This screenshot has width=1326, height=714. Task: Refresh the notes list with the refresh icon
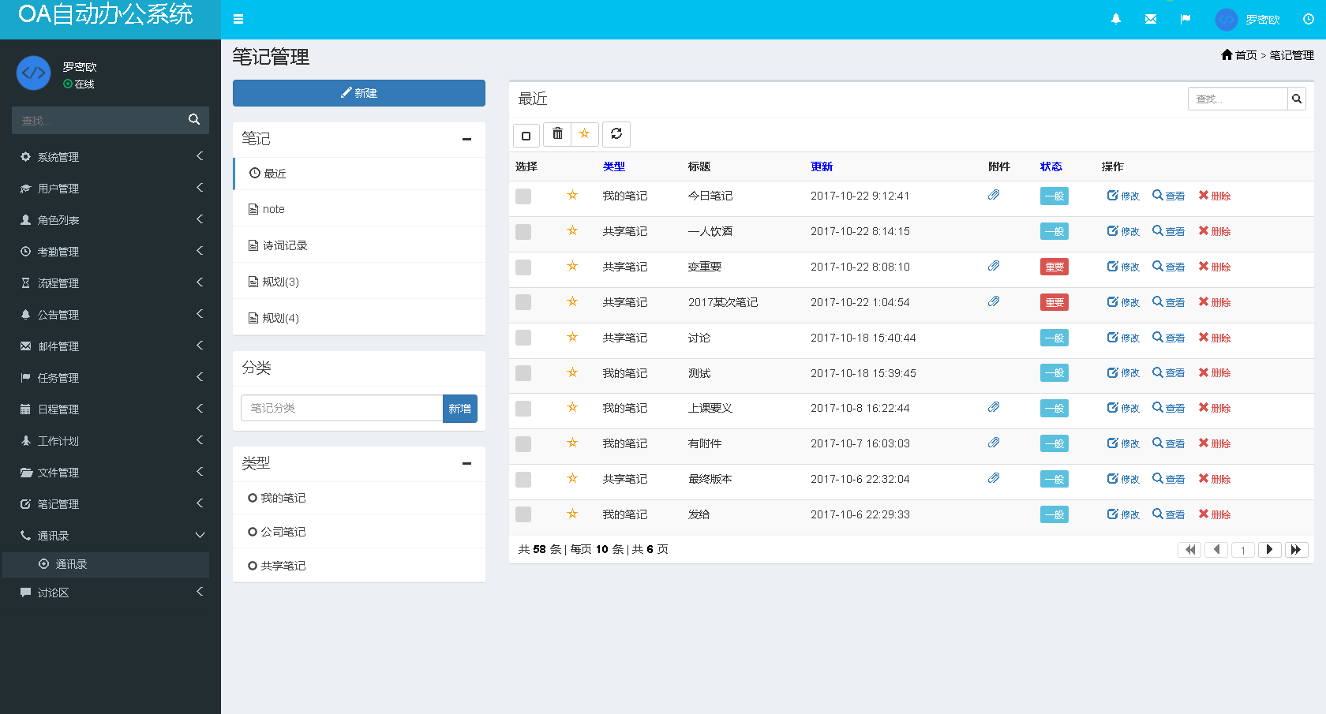point(616,134)
